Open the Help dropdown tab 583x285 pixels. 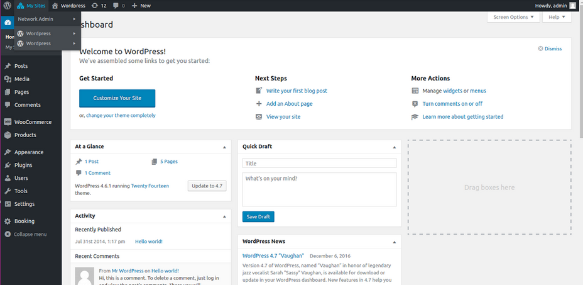point(557,17)
